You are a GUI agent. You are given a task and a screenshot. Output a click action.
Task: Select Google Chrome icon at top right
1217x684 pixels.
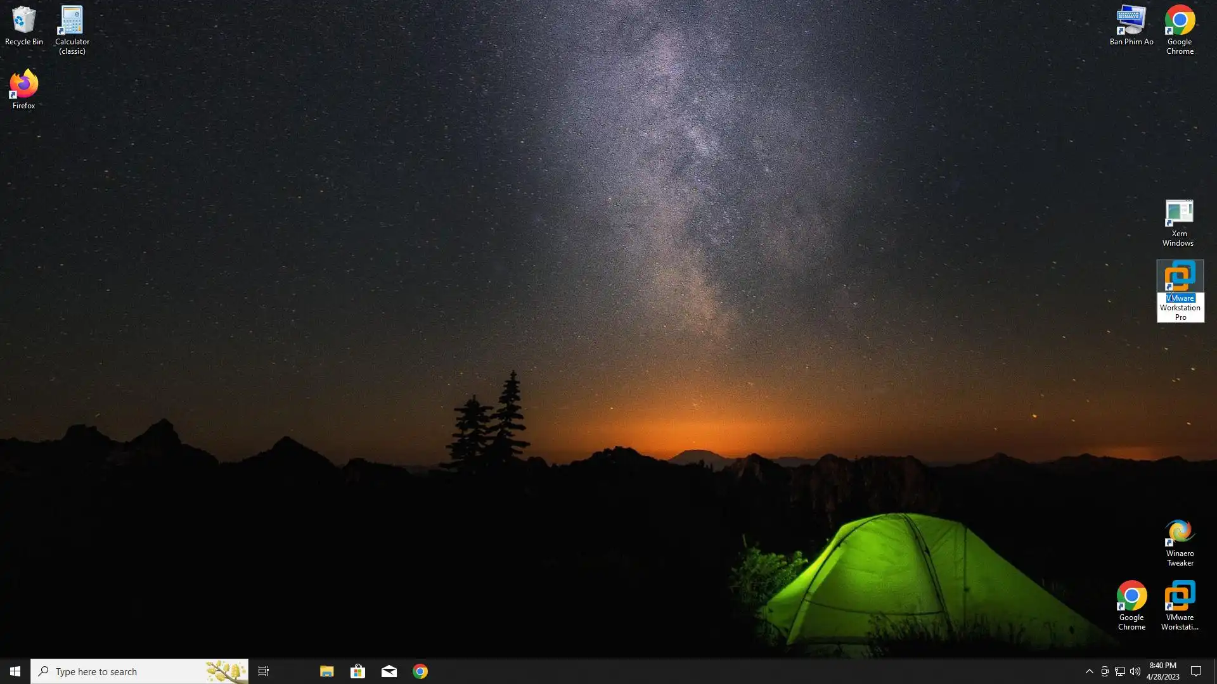(x=1180, y=28)
